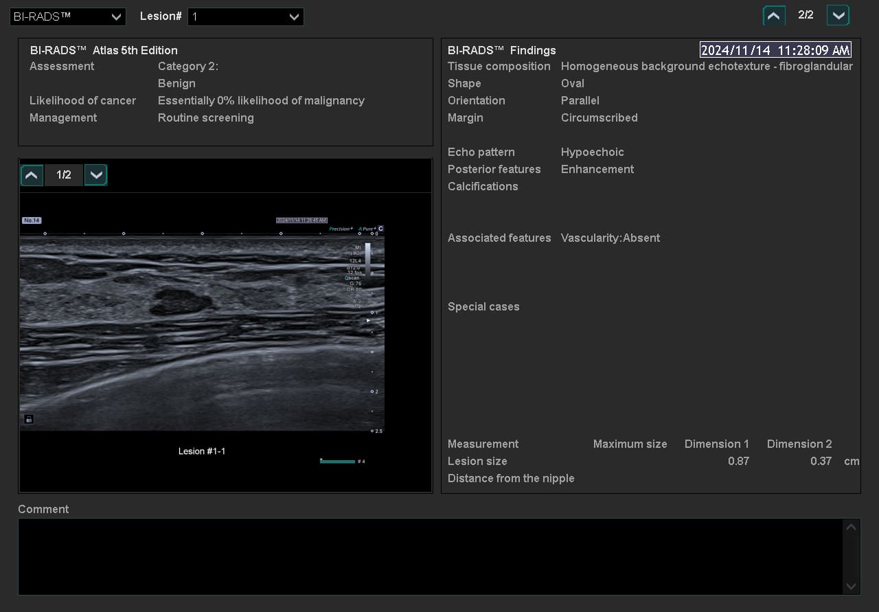
Task: Go to previous report page arrow beside 2/2
Action: click(774, 15)
